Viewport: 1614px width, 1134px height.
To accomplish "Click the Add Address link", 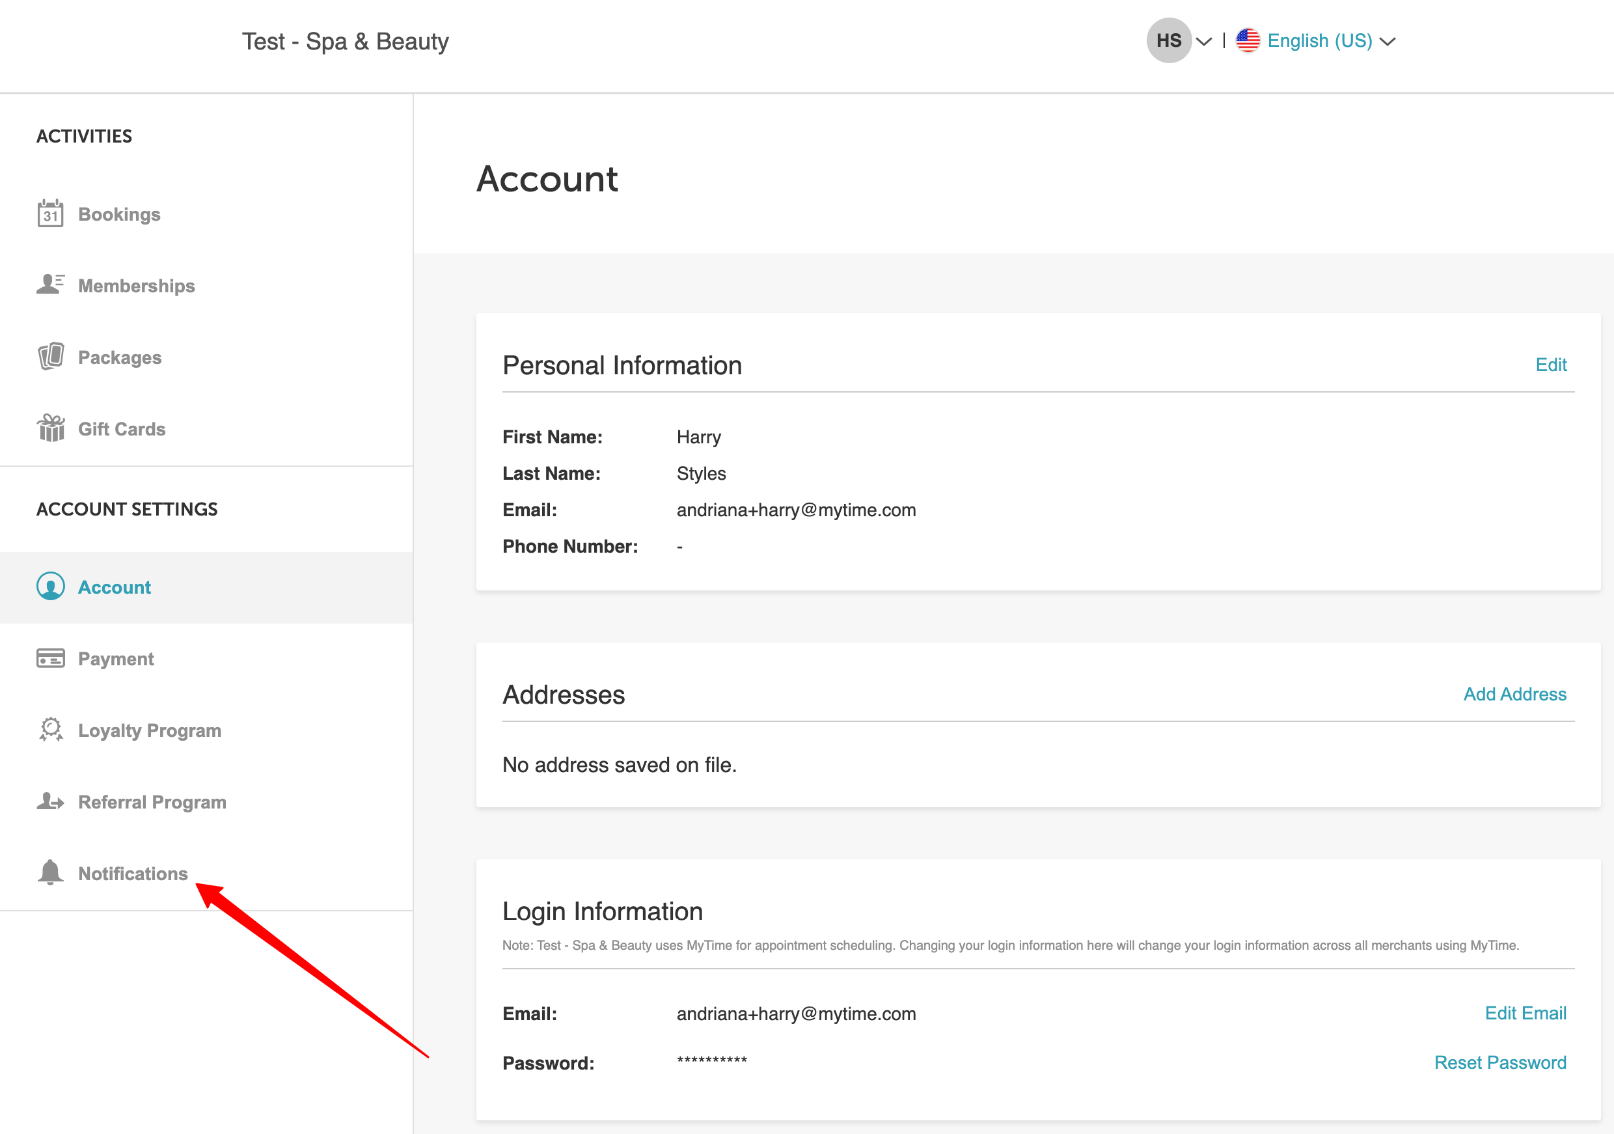I will point(1514,694).
